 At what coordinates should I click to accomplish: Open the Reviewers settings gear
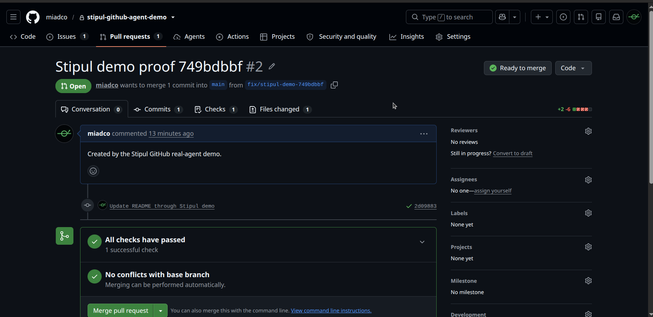(x=588, y=131)
